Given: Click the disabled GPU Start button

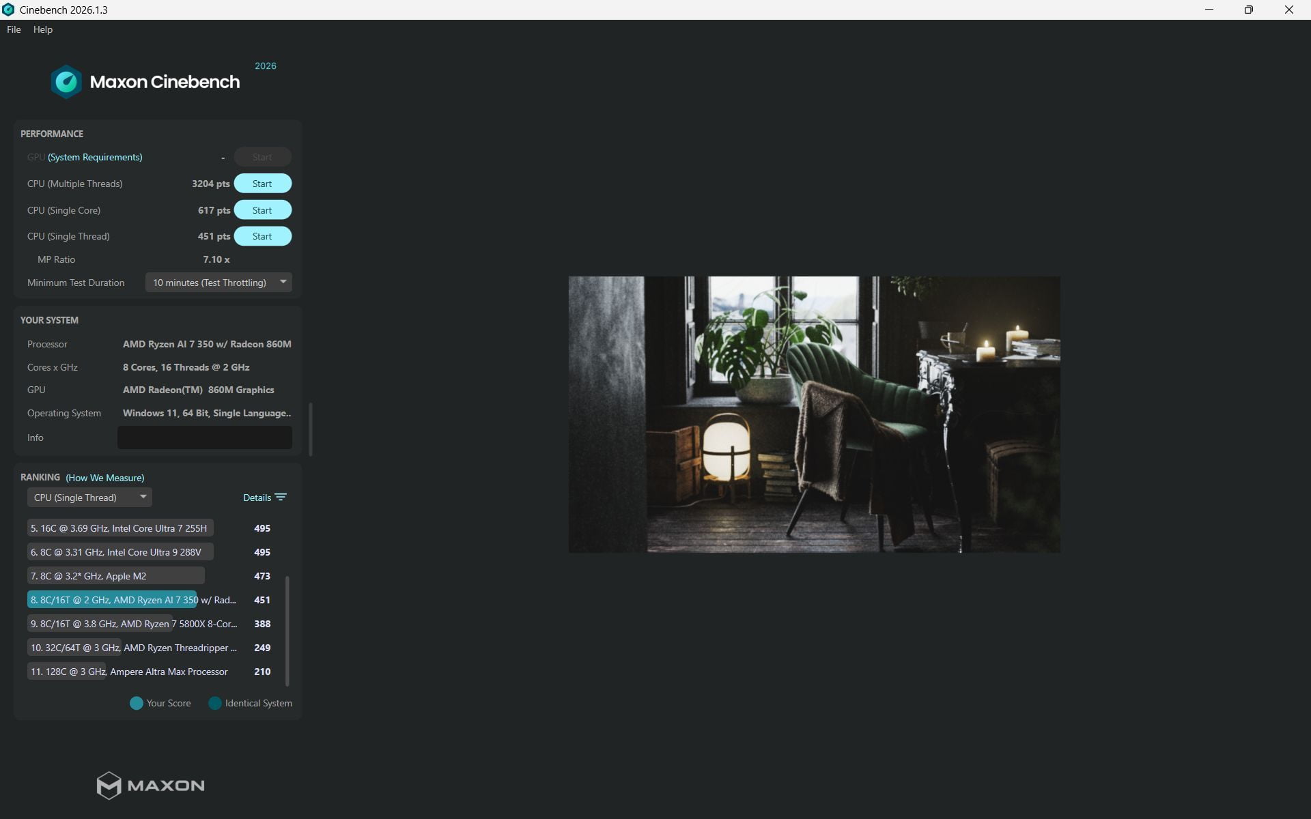Looking at the screenshot, I should (262, 157).
